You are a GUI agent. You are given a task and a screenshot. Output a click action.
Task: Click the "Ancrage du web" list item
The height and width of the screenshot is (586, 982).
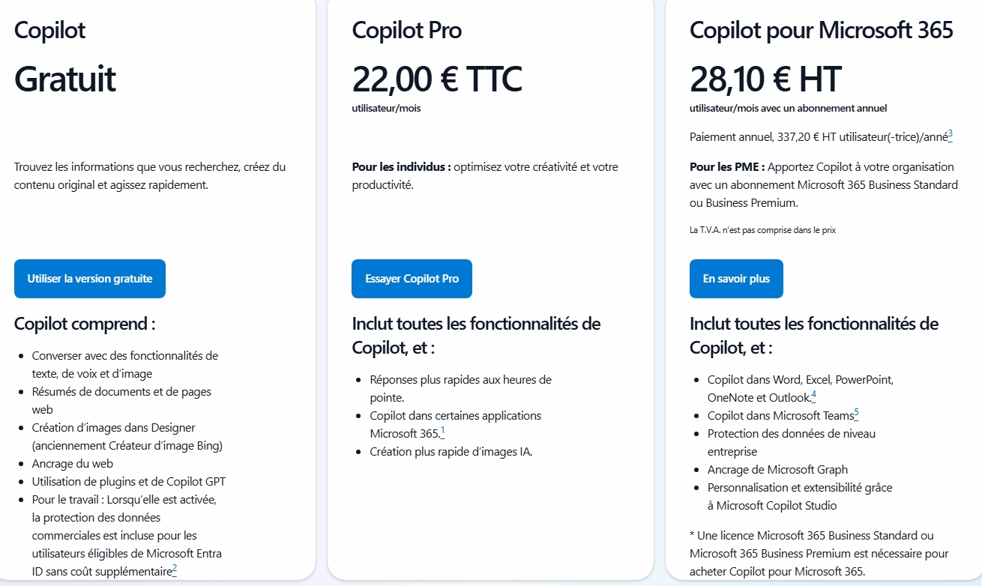pos(73,464)
